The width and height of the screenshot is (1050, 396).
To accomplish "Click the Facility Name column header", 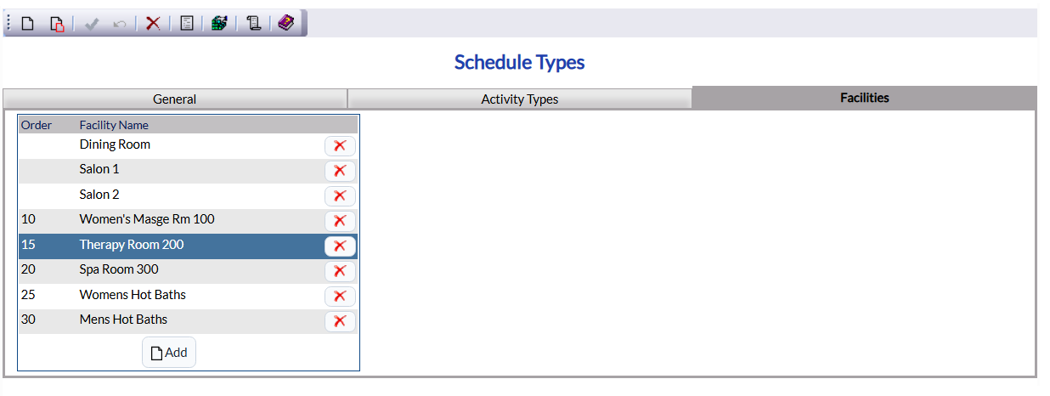I will (114, 125).
